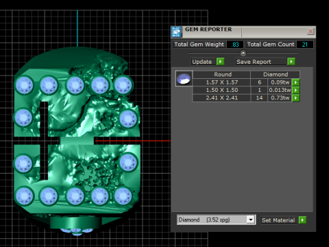
Task: Click the Total Gem Count label
Action: [271, 45]
